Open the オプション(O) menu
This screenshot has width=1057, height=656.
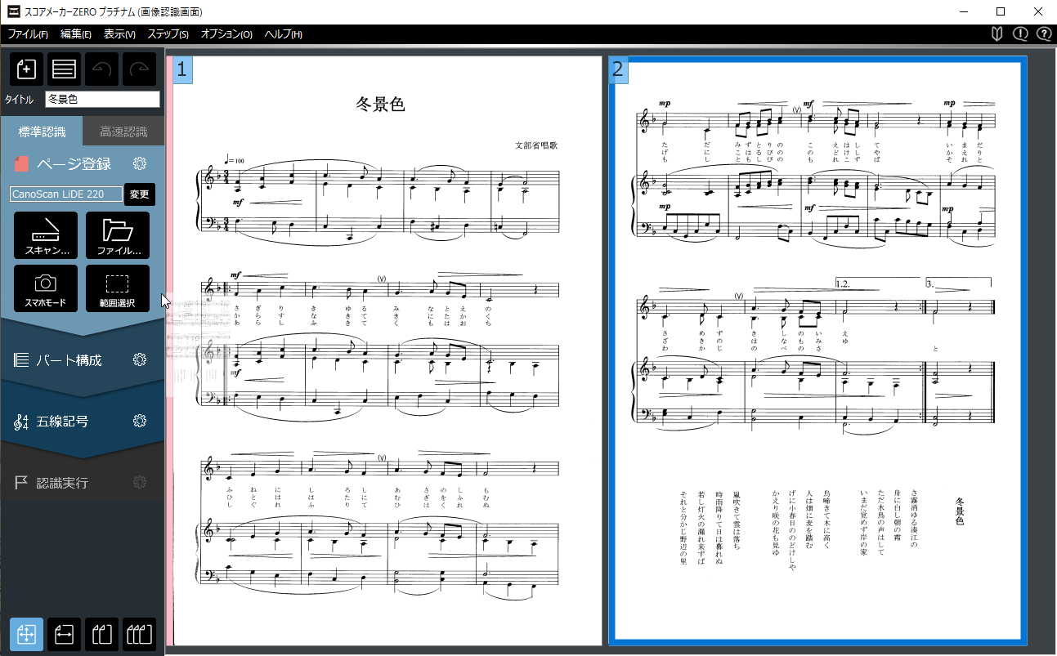point(226,34)
